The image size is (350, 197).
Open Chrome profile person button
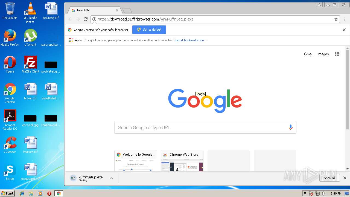pos(319,5)
